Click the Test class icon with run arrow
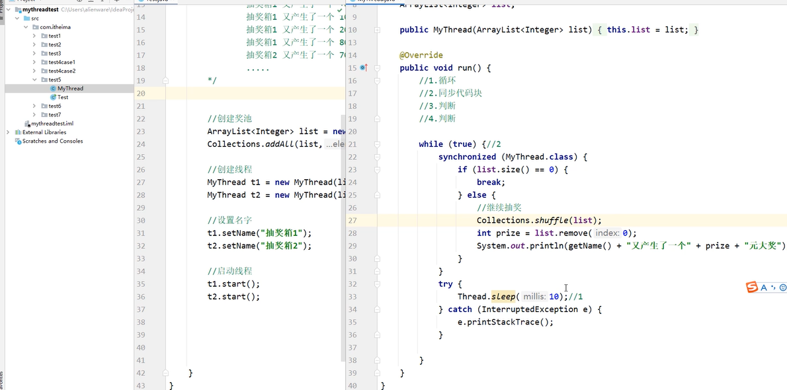 [x=54, y=98]
